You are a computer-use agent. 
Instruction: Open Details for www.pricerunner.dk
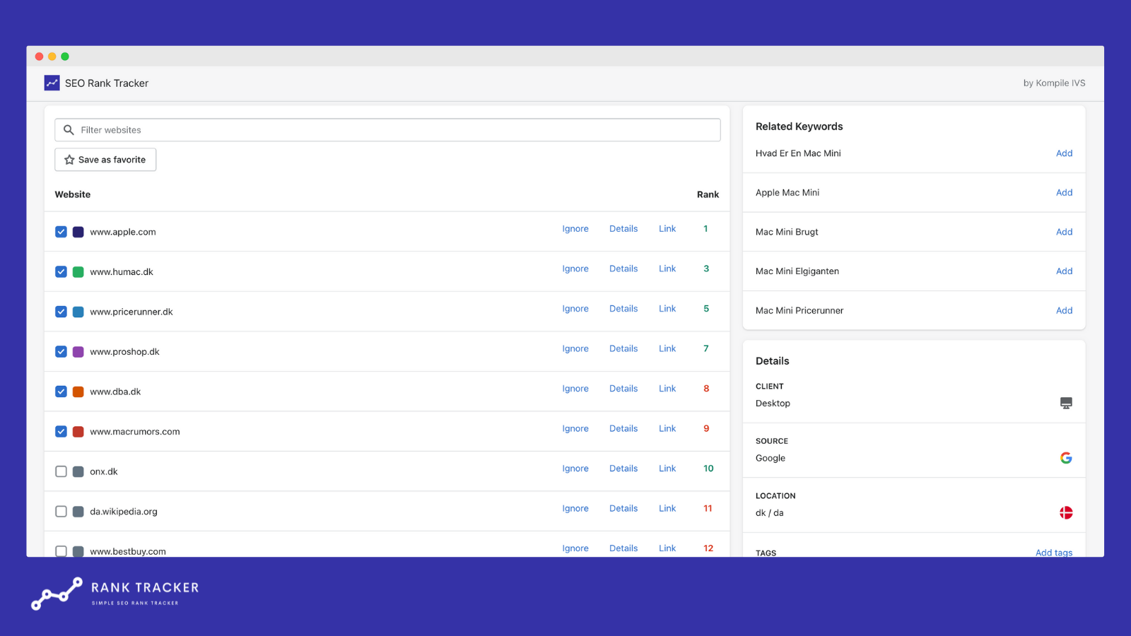coord(623,309)
